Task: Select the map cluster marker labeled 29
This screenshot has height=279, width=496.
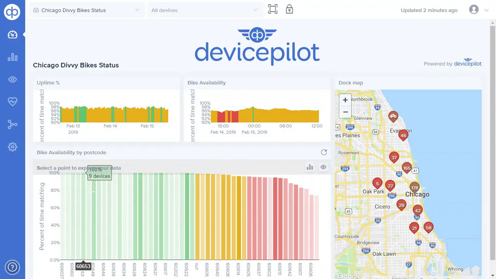Action: click(401, 205)
